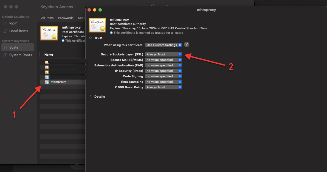This screenshot has height=172, width=327.
Task: Close the mitmproxy certificate window
Action: (x=89, y=10)
